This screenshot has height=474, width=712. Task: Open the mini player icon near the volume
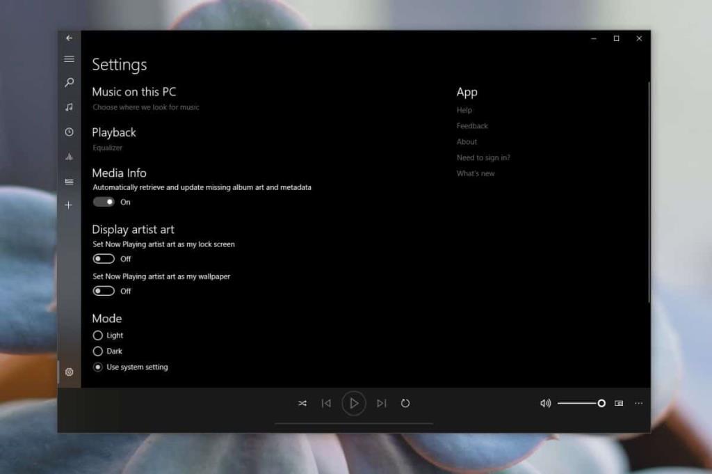pyautogui.click(x=620, y=403)
